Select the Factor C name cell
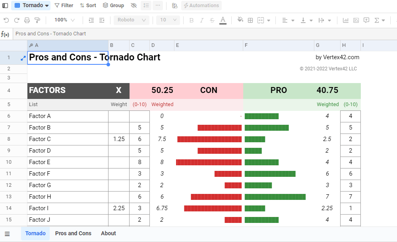Screen dimensions: 397x242 coord(68,139)
